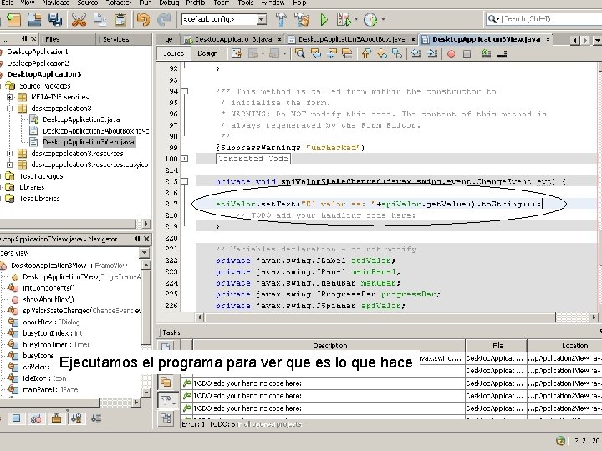
Task: Close the Navigator panel
Action: click(147, 239)
